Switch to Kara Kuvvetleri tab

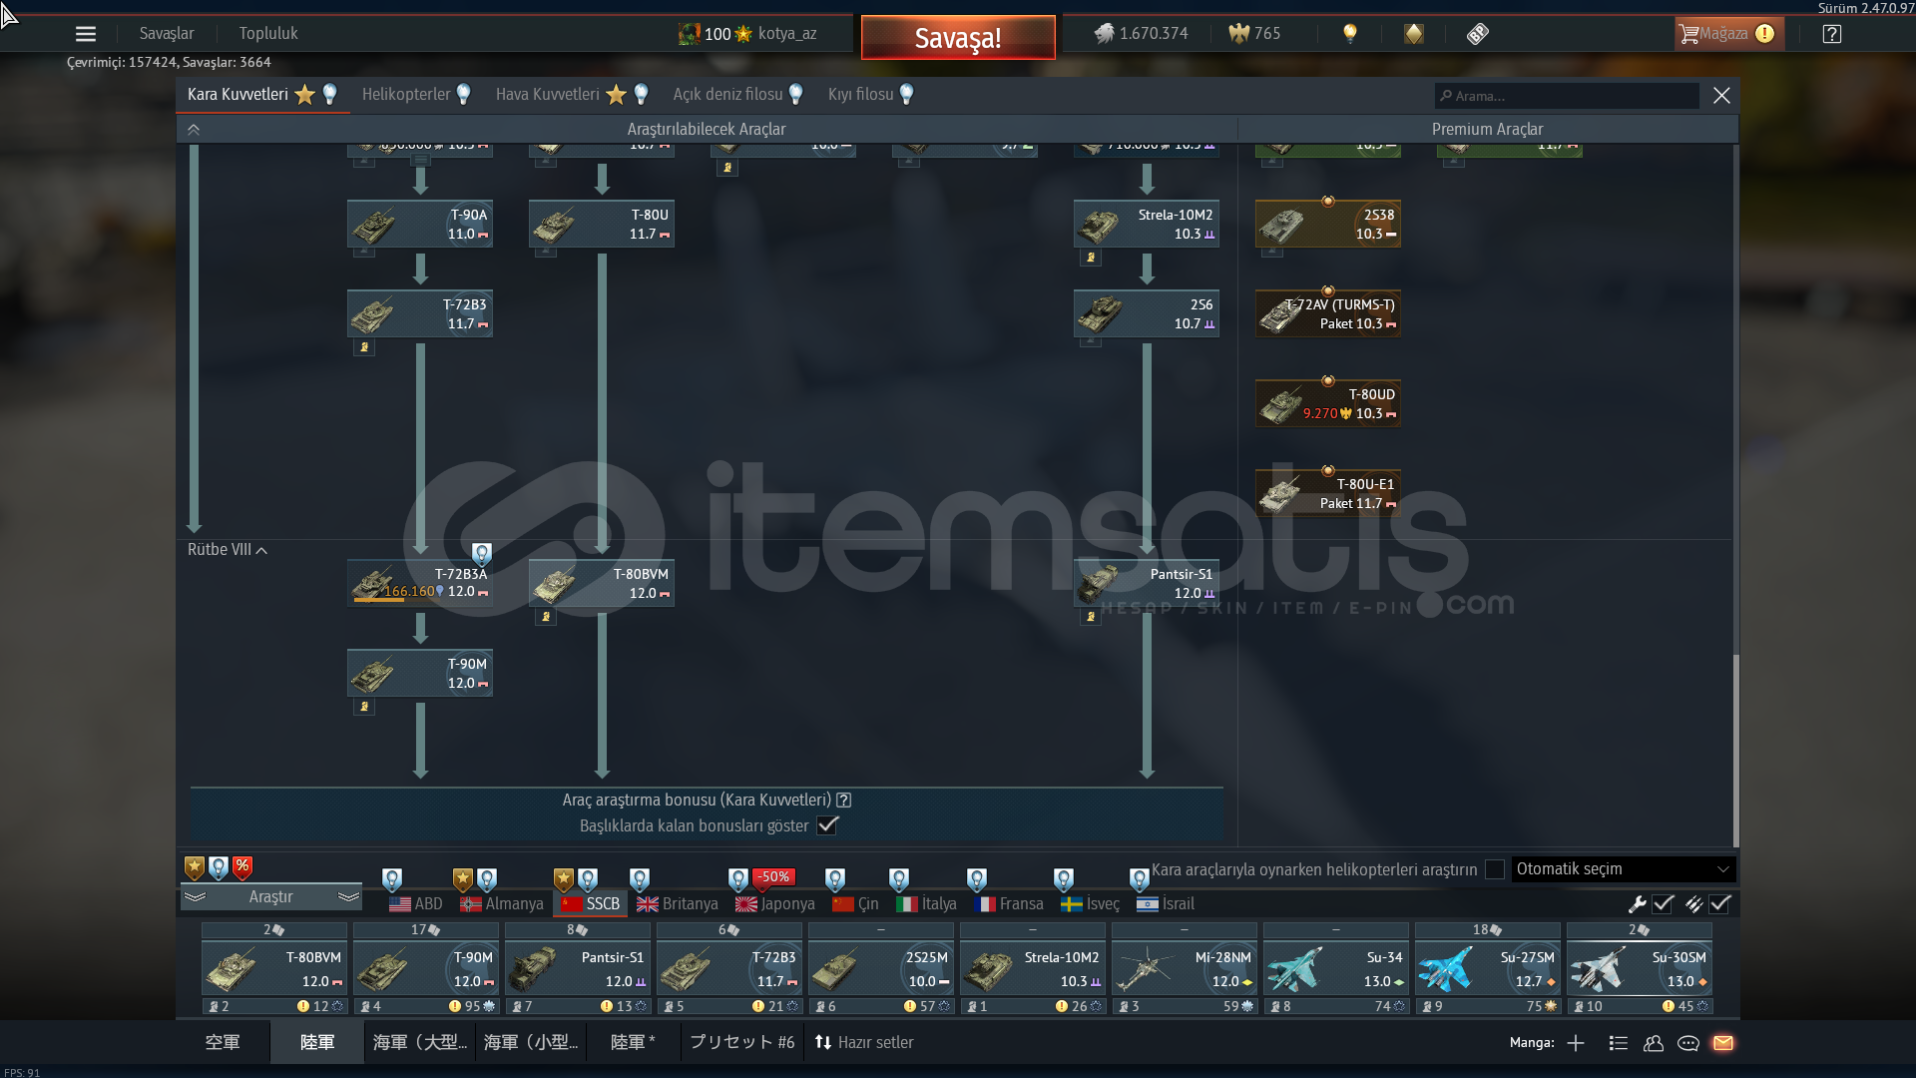point(262,94)
